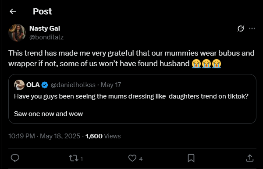
Task: Click the reply speech bubble icon
Action: point(15,158)
